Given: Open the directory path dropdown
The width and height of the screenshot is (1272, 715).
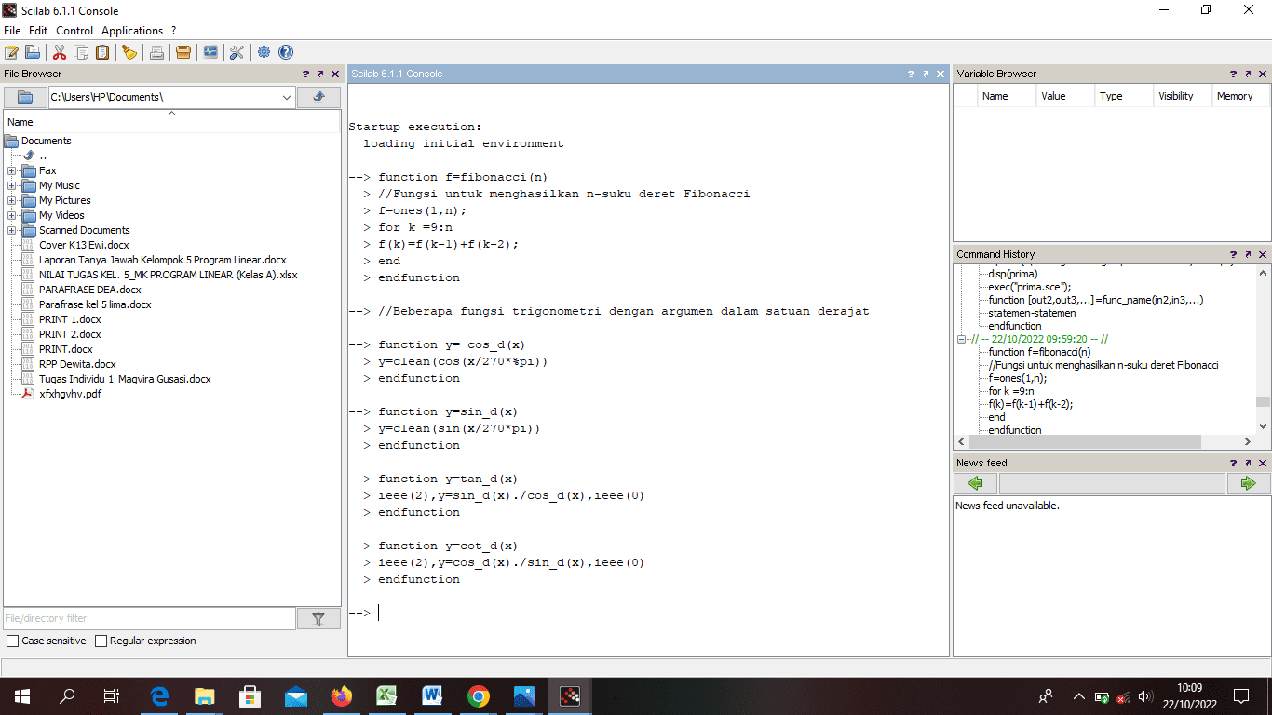Looking at the screenshot, I should point(287,97).
